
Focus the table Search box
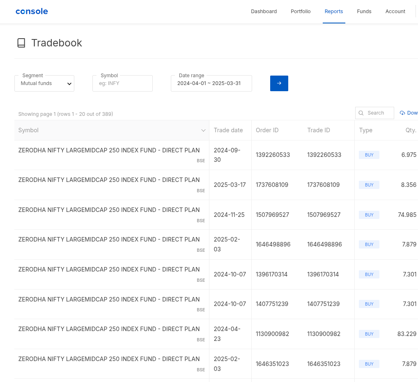click(x=374, y=113)
